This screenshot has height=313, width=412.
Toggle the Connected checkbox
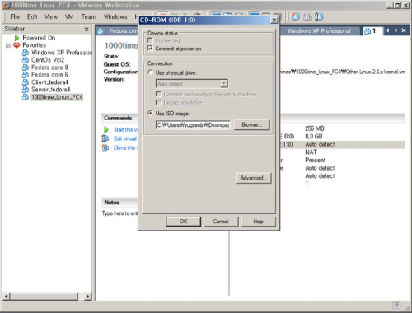pos(150,40)
